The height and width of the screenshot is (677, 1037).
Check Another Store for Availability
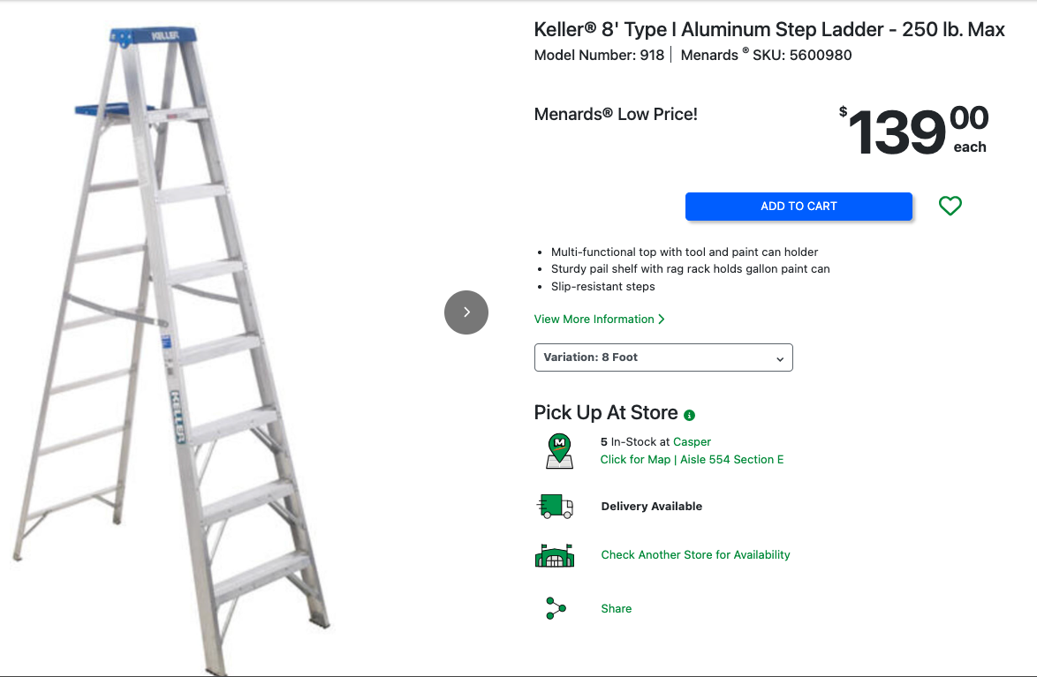point(695,554)
